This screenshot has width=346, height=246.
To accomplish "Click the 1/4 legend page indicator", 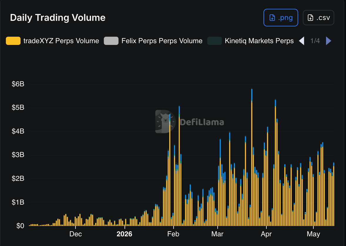I will (x=315, y=41).
